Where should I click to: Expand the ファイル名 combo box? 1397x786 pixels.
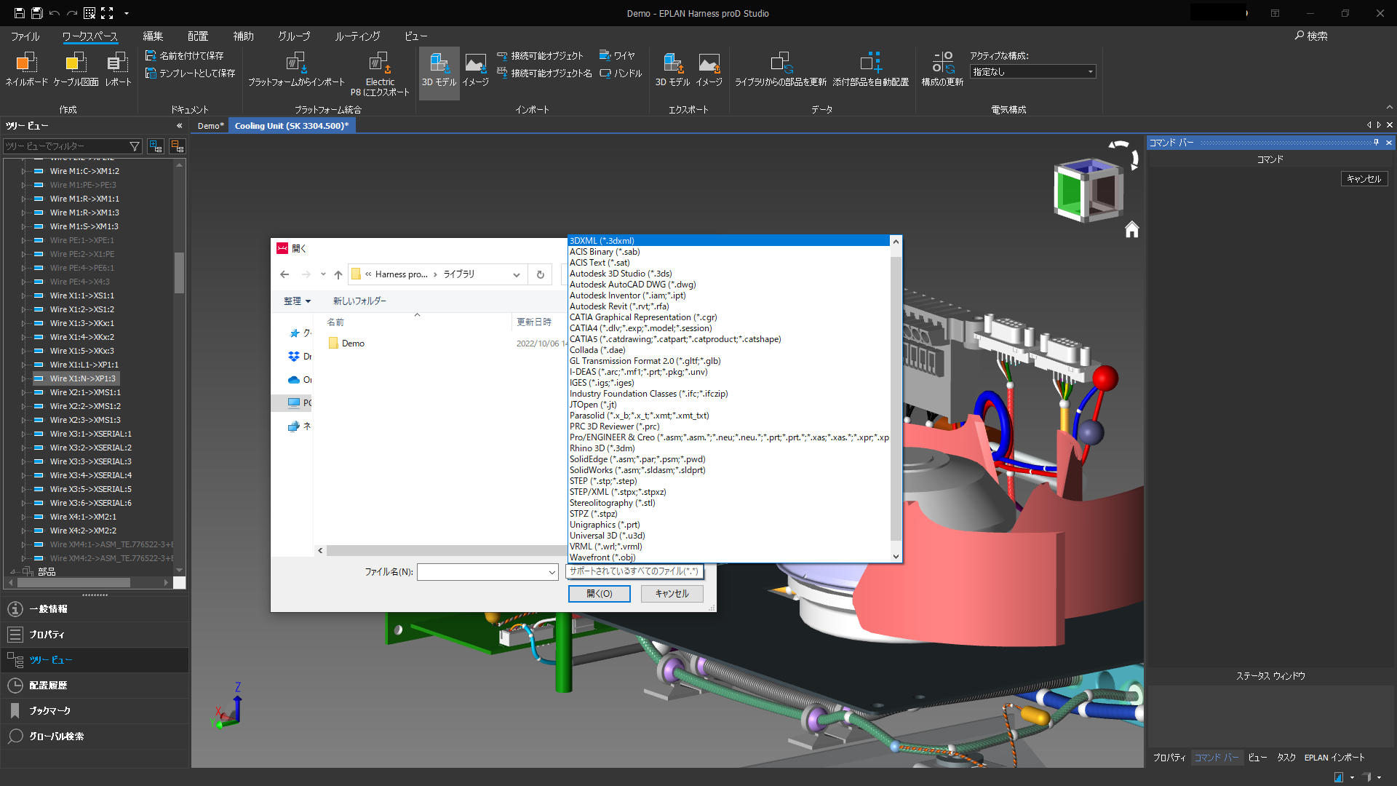(x=551, y=572)
